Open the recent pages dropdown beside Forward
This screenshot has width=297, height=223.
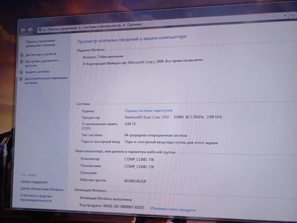click(35, 30)
